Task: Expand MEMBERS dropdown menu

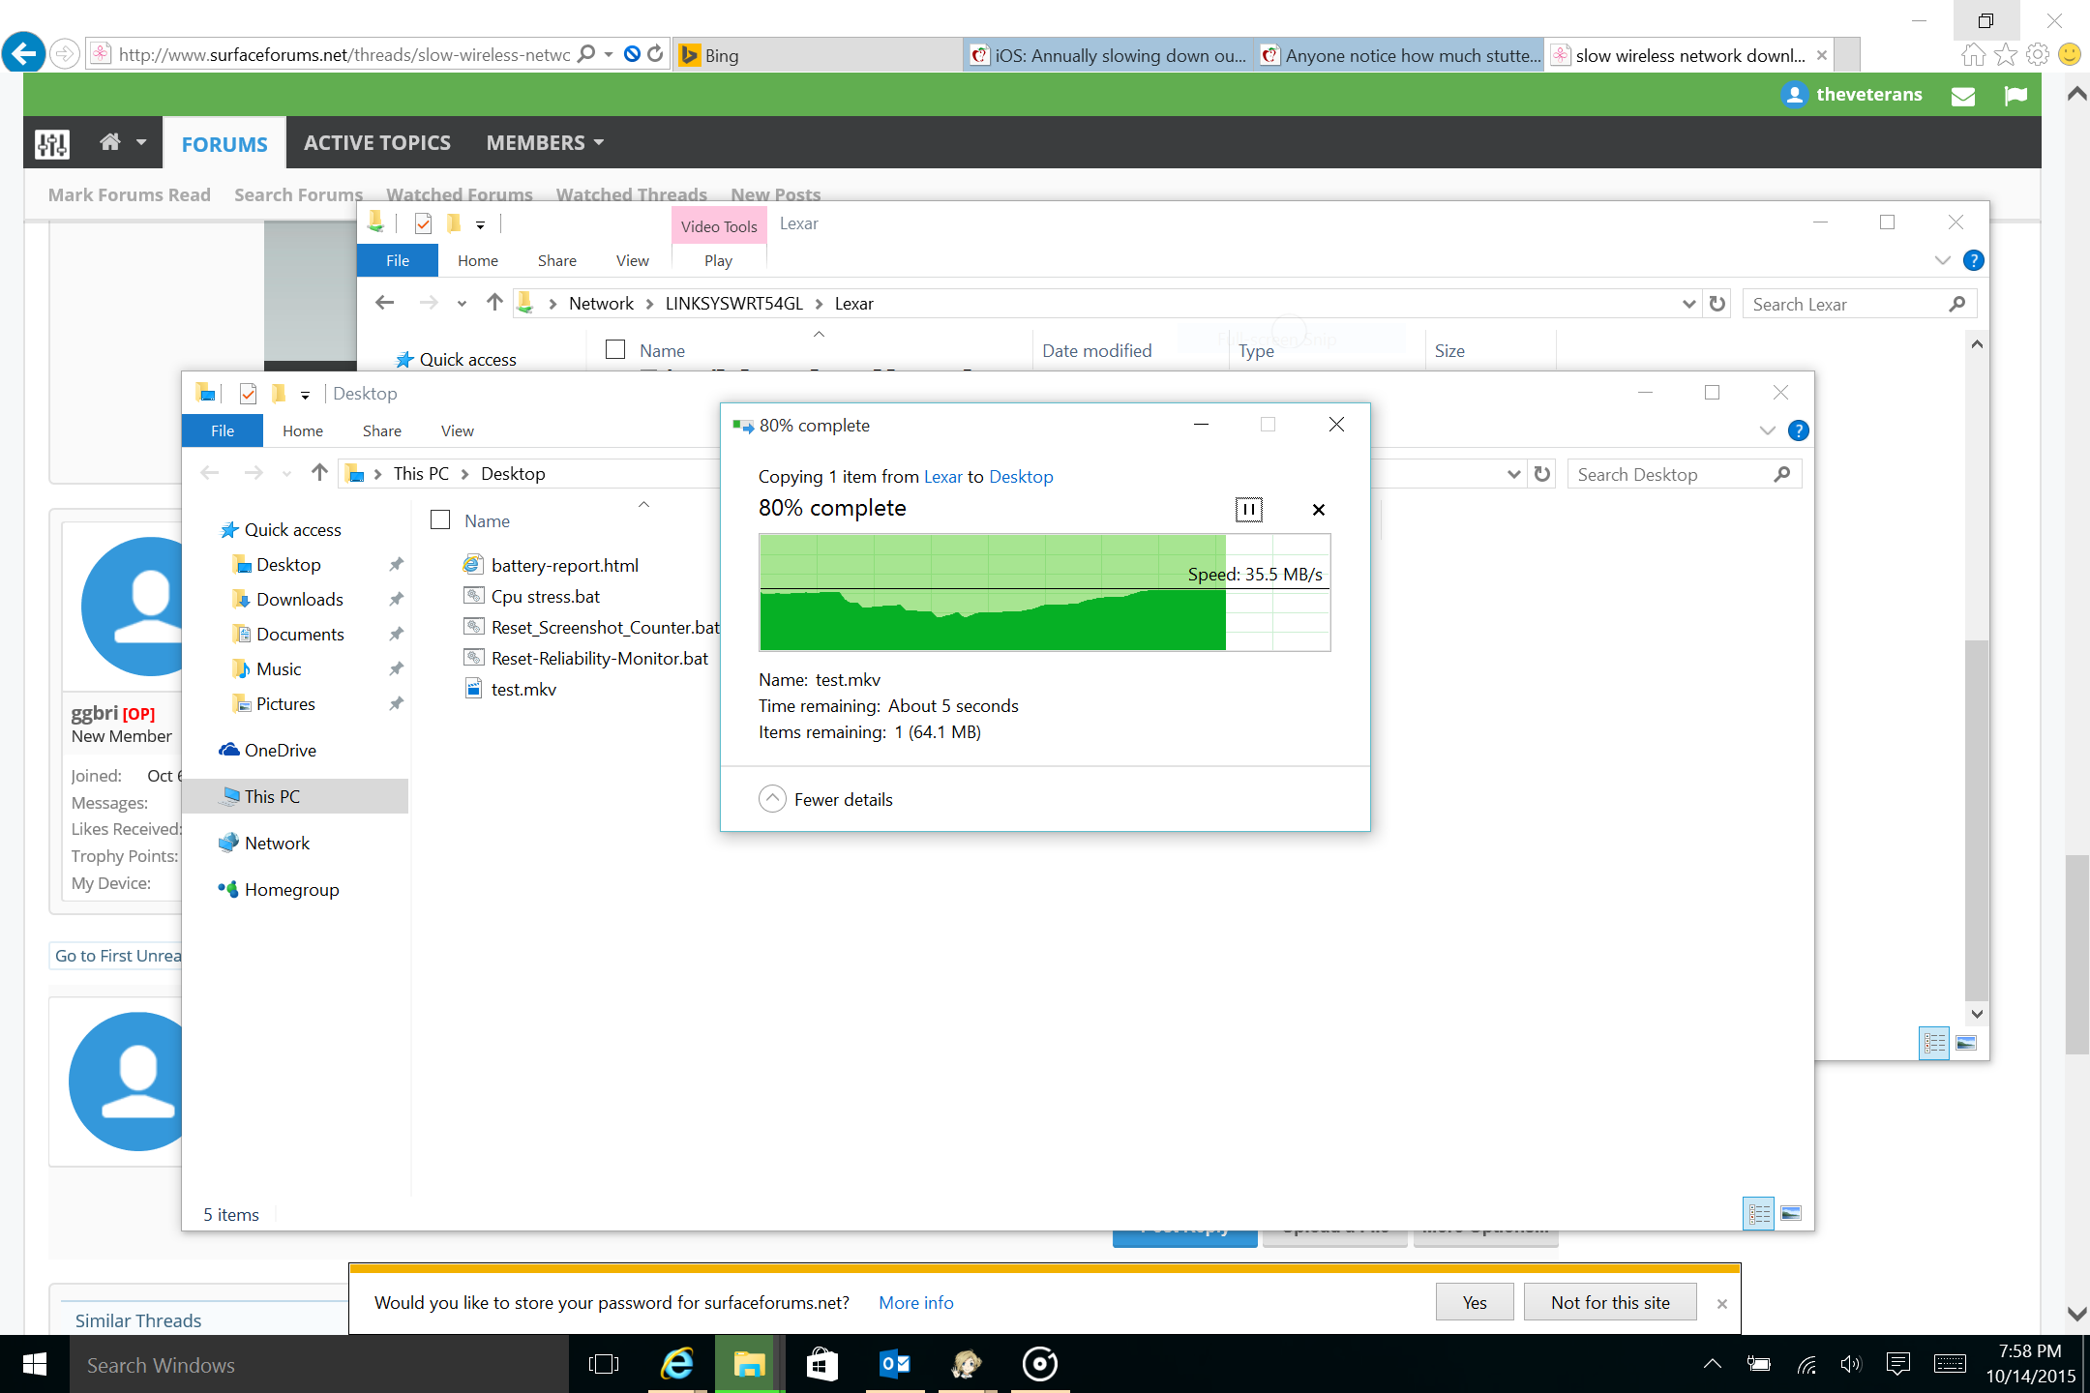Action: click(x=545, y=143)
